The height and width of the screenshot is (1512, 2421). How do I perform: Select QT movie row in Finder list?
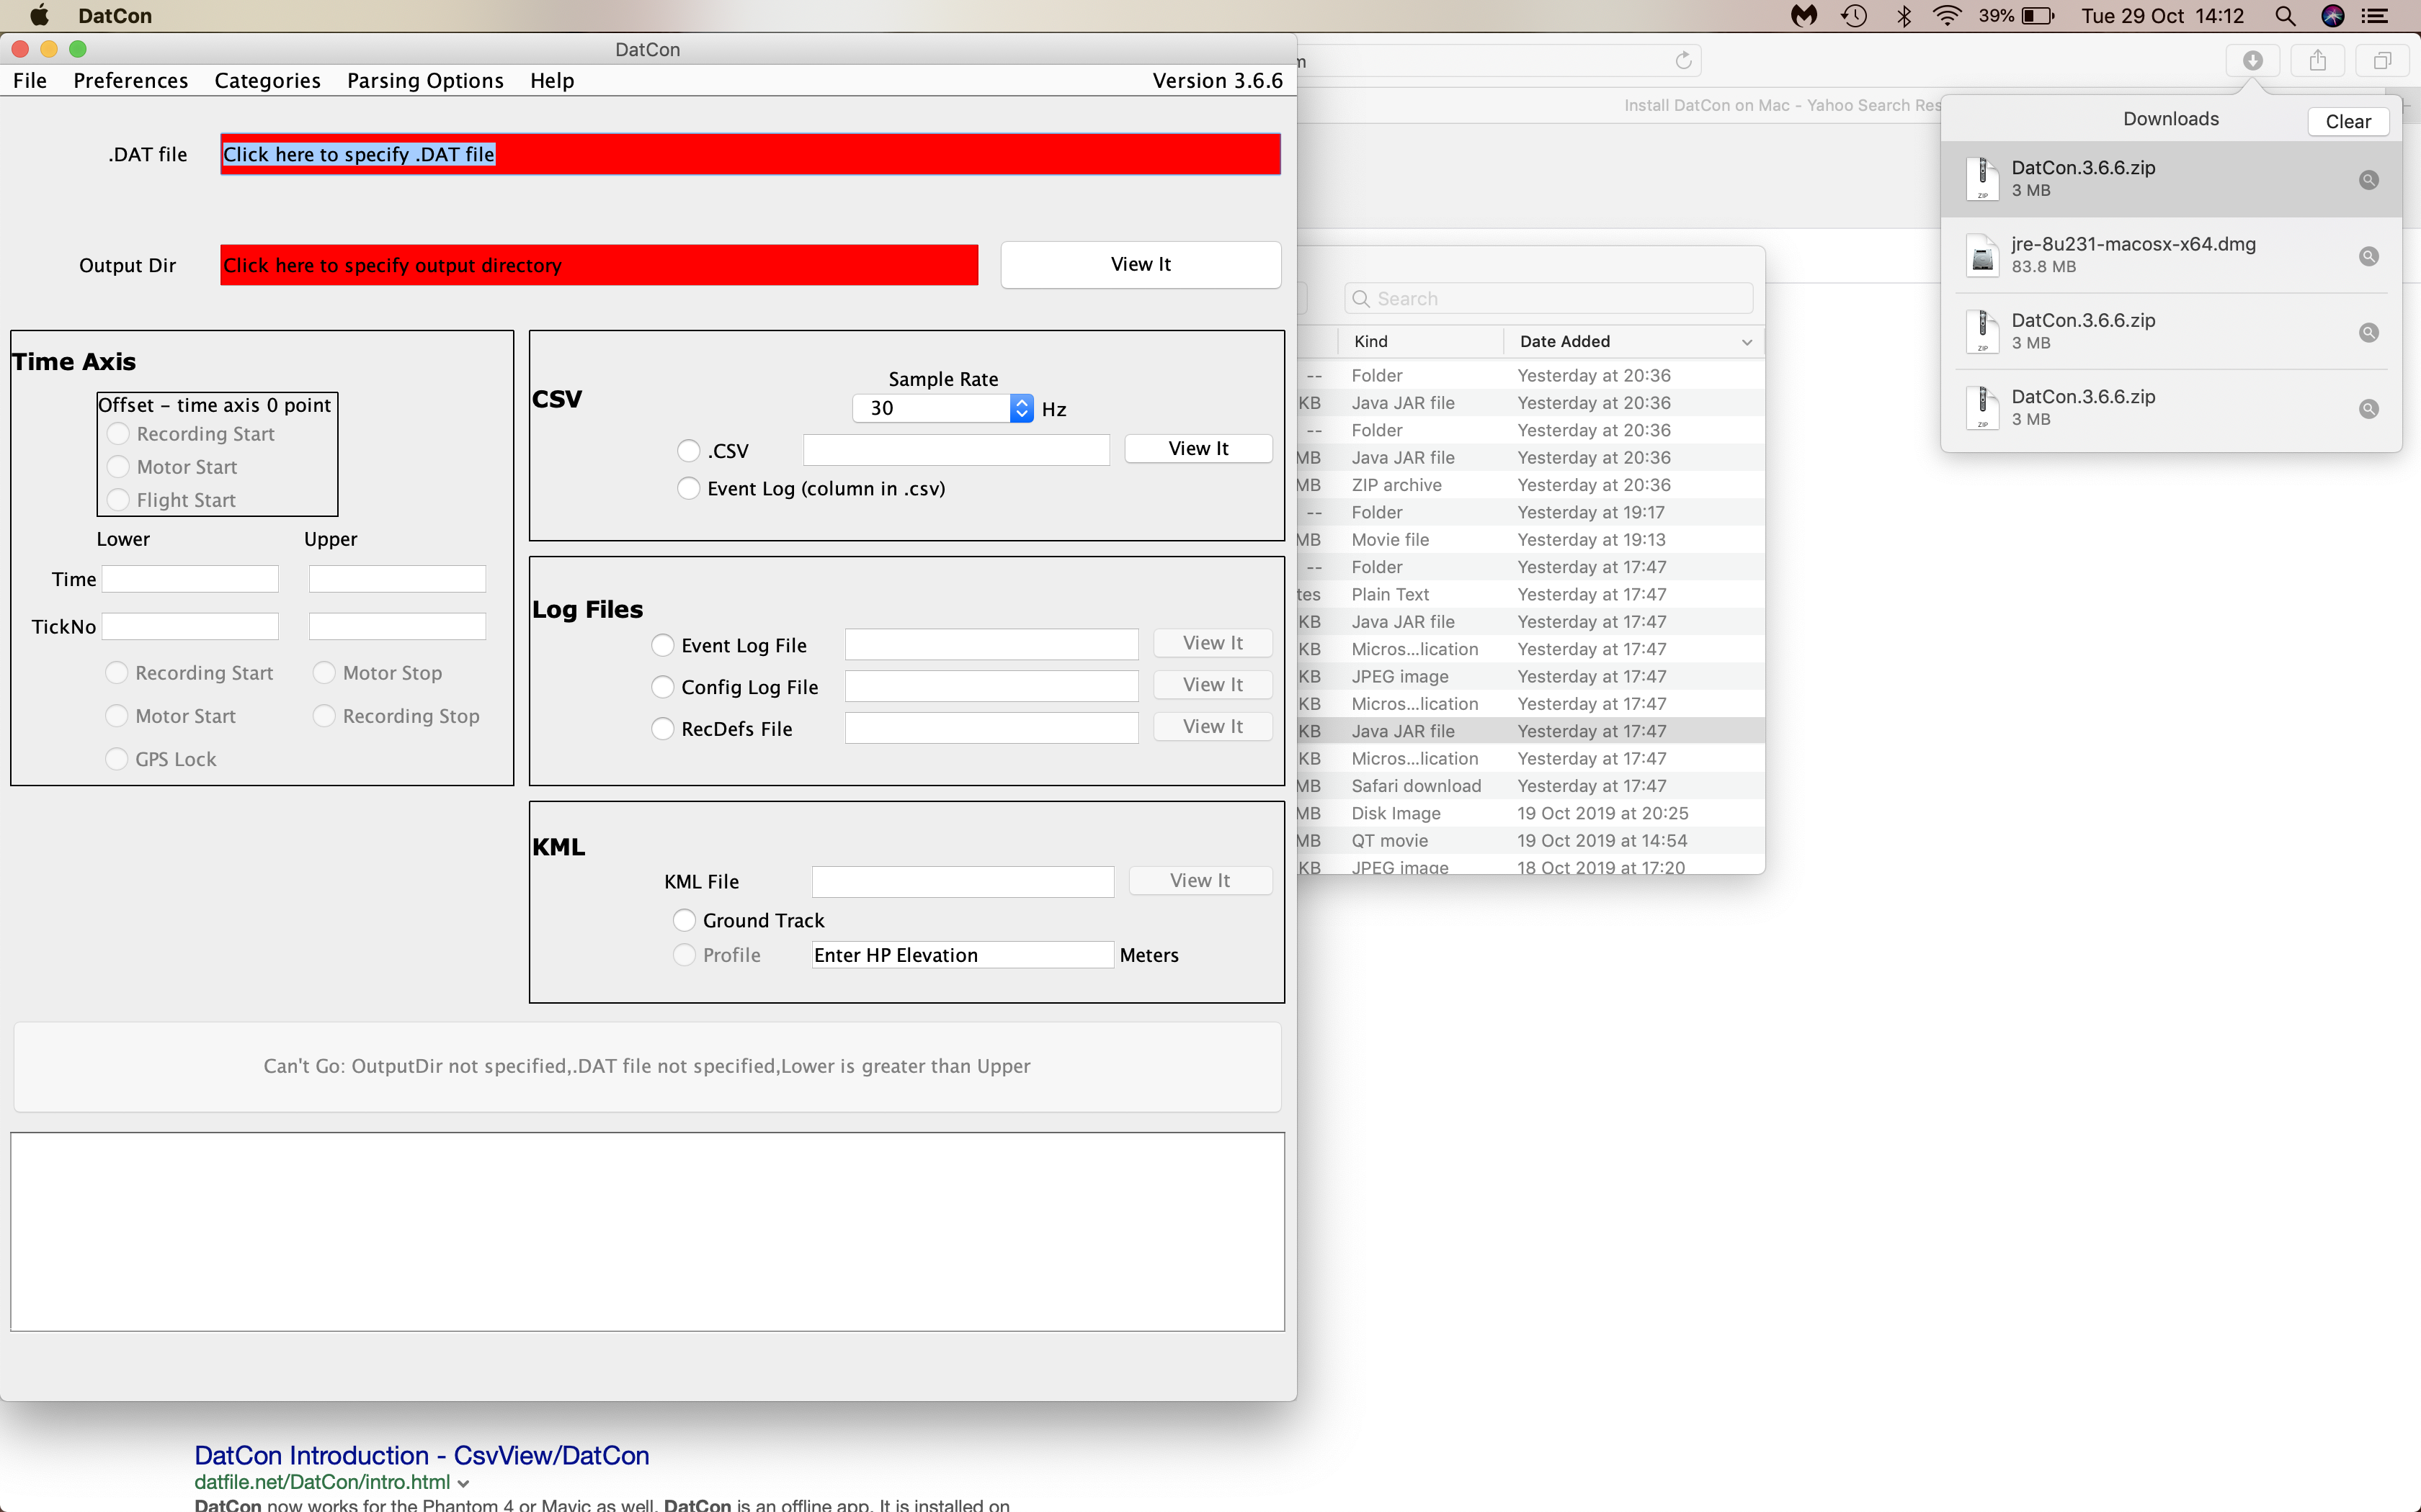point(1530,841)
